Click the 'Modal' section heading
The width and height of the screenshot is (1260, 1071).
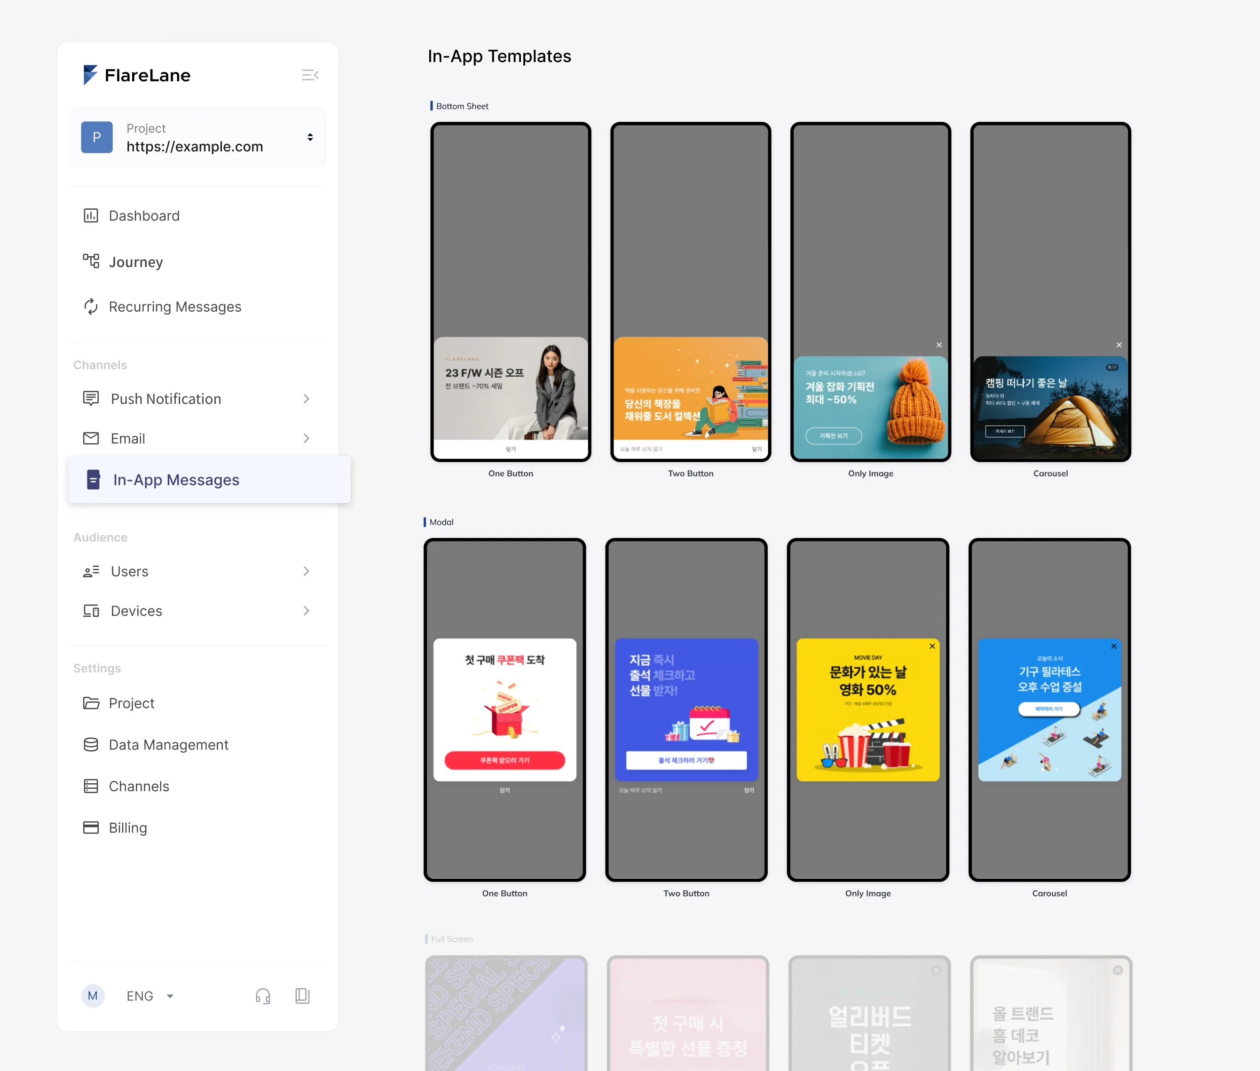[441, 522]
